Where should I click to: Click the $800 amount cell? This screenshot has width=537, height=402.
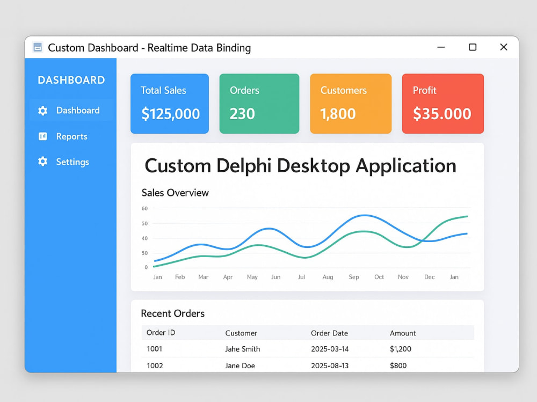pyautogui.click(x=398, y=366)
